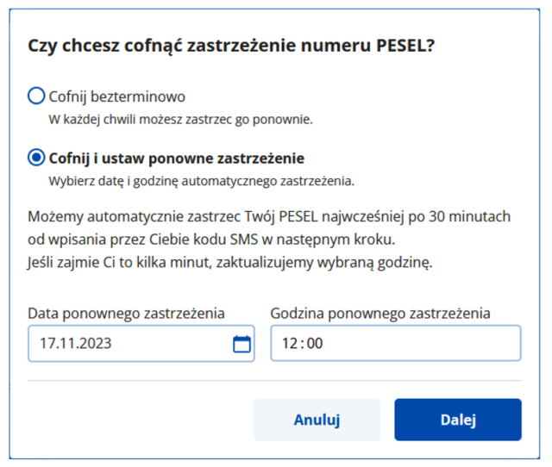
Task: Focus the time field showing 12:00
Action: [396, 343]
